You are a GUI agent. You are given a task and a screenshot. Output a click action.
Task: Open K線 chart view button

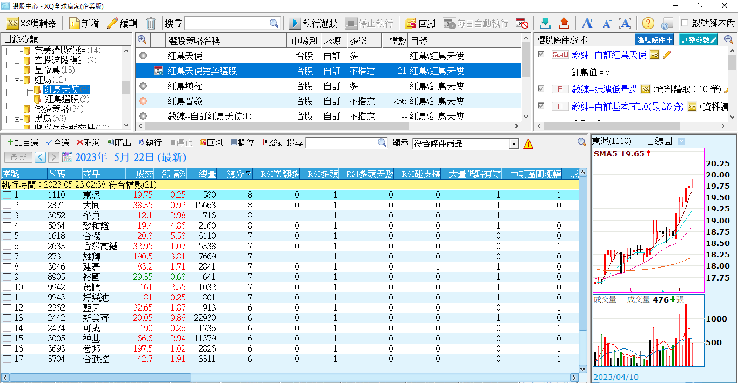(x=271, y=142)
